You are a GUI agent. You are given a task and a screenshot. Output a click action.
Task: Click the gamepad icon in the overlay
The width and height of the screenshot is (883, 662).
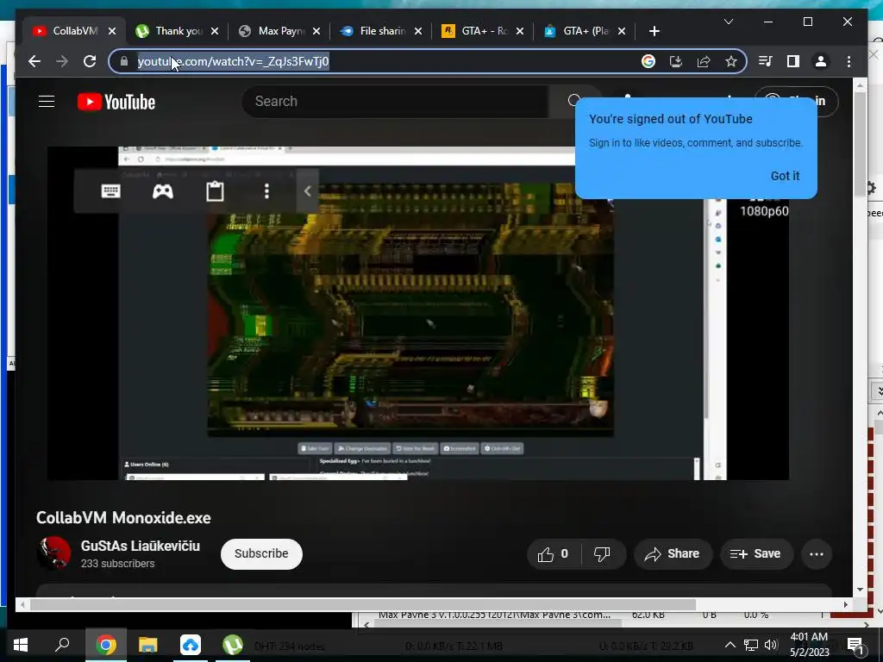tap(163, 191)
